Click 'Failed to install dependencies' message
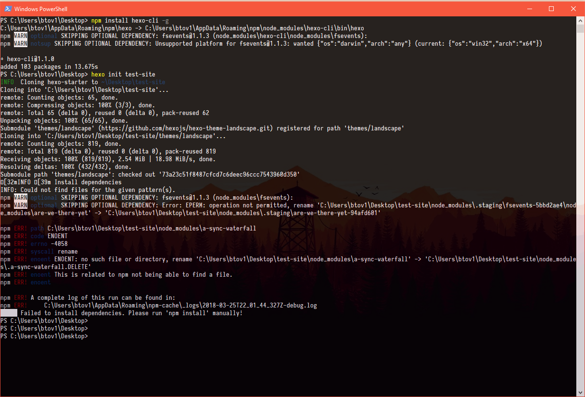The width and height of the screenshot is (585, 397). click(131, 313)
